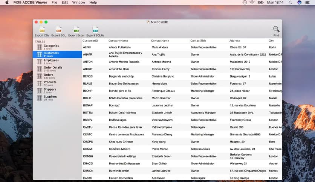Click the Laurence Lebihan contact cell

coord(162,105)
